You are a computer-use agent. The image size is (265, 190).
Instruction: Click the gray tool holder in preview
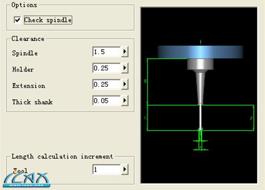pyautogui.click(x=200, y=64)
